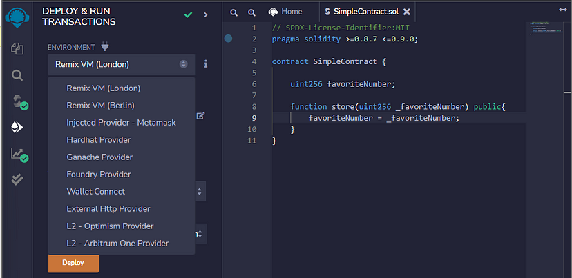This screenshot has height=278, width=572.
Task: Click the plug icon beside ENVIRONMENT
Action: point(105,47)
